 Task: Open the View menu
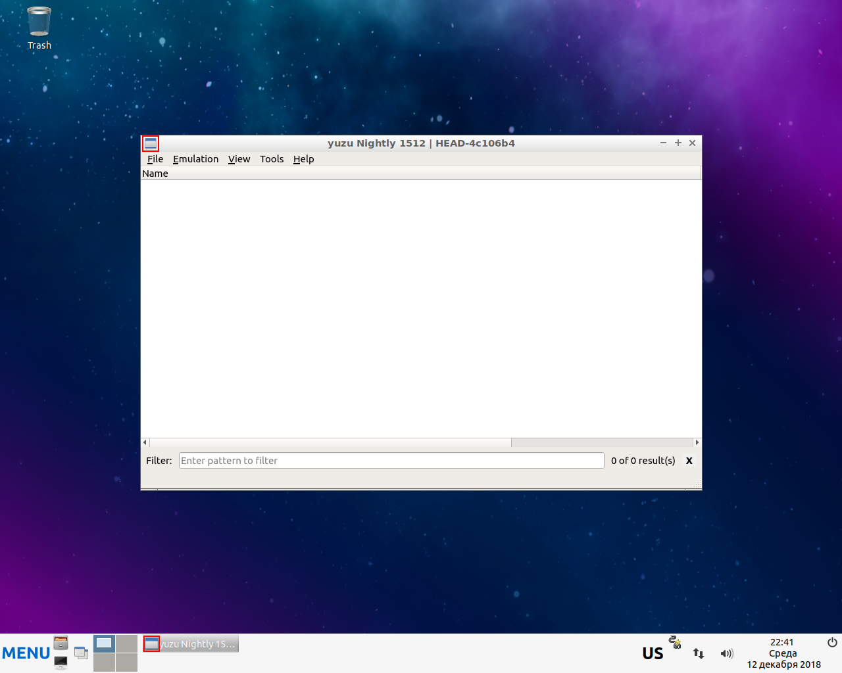pos(239,158)
